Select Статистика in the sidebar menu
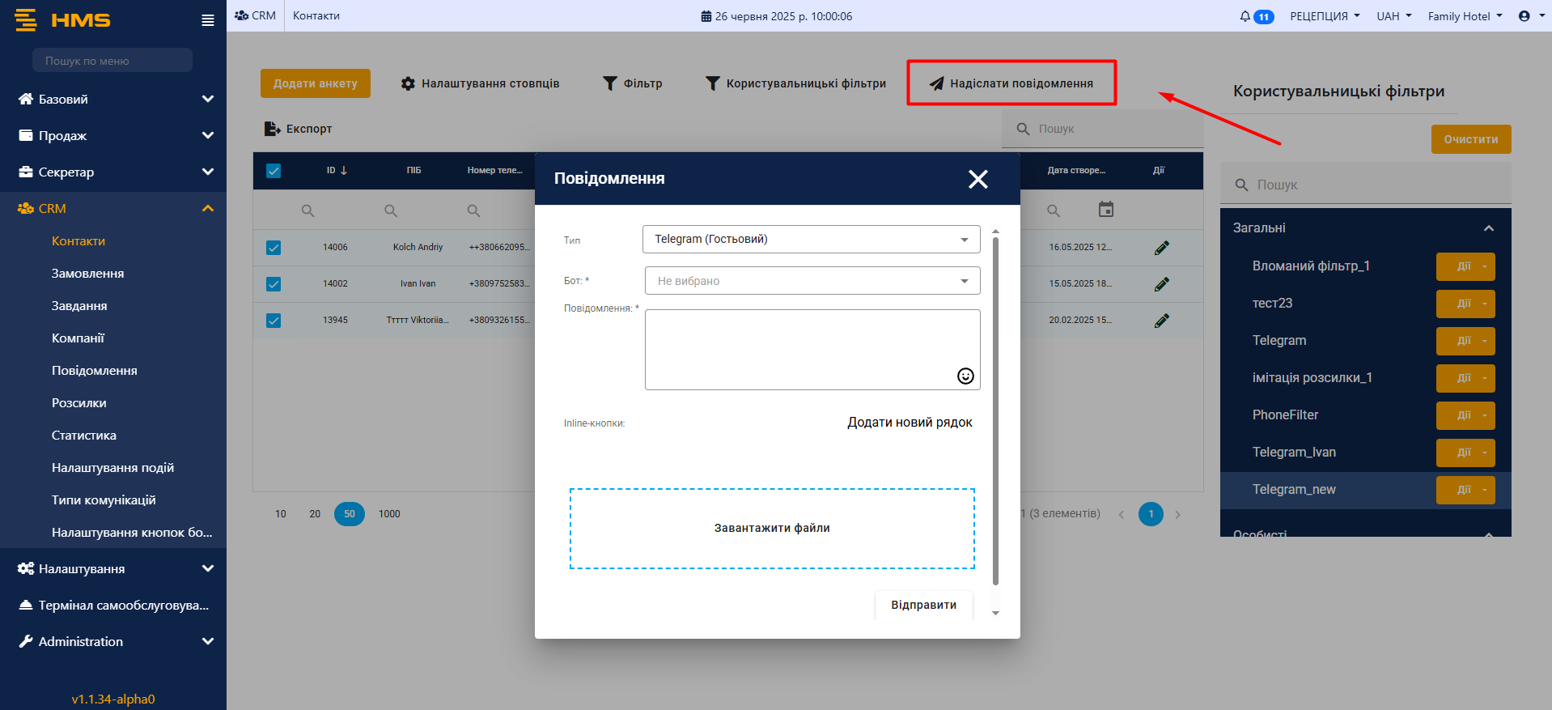Image resolution: width=1552 pixels, height=710 pixels. pyautogui.click(x=84, y=436)
